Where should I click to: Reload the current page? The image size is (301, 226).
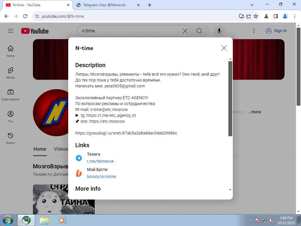[x=25, y=16]
